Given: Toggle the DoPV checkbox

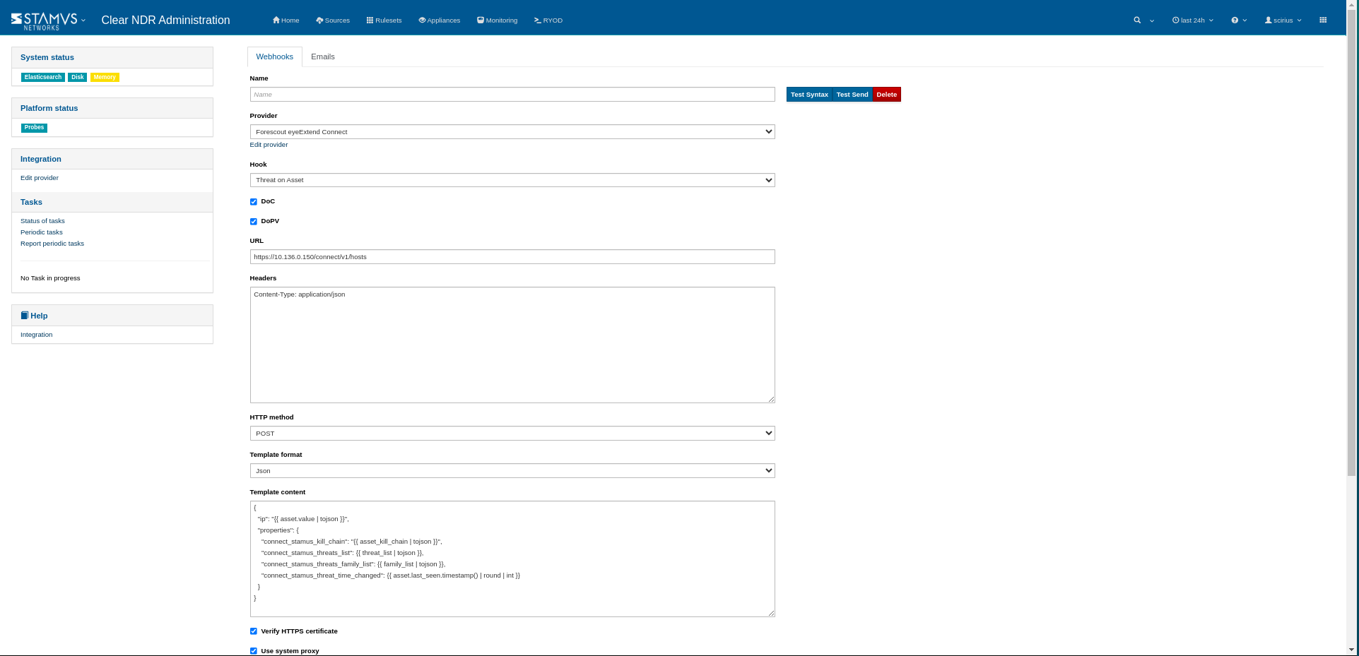Looking at the screenshot, I should (254, 222).
